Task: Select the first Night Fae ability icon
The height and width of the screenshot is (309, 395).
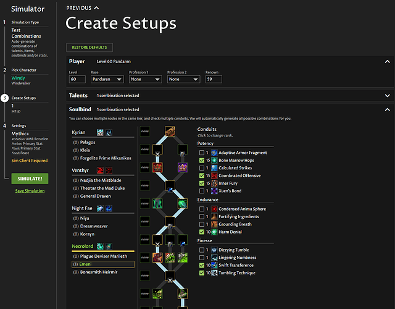Action: point(100,208)
